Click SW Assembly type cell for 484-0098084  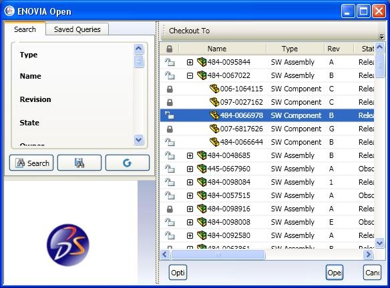[x=292, y=182]
